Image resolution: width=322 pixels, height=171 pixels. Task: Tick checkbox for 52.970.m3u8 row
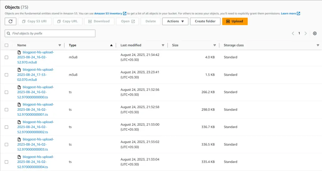point(7,57)
